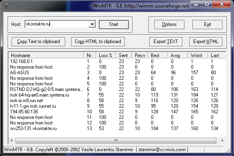Click the status bar copyleft text
This screenshot has width=234, height=156.
pos(96,150)
